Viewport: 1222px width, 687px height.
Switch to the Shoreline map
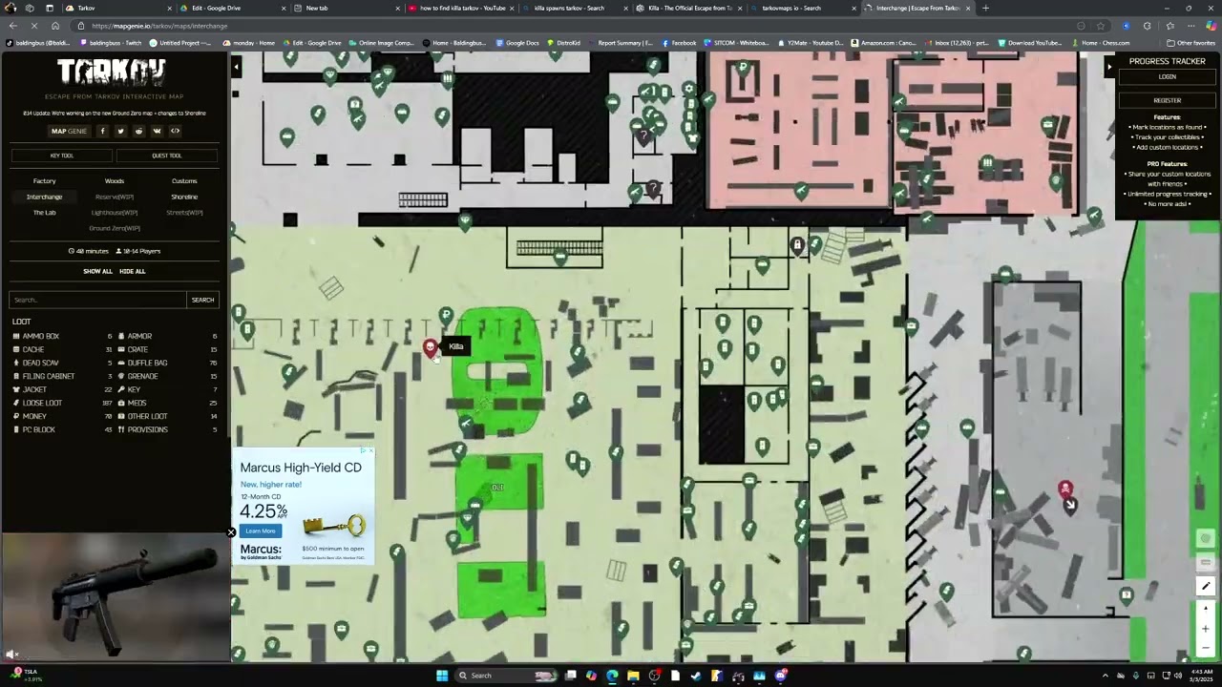[x=184, y=197]
